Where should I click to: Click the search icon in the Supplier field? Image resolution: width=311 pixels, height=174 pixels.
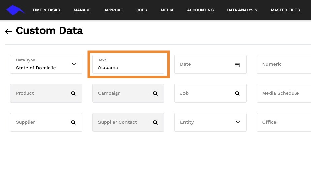click(73, 122)
